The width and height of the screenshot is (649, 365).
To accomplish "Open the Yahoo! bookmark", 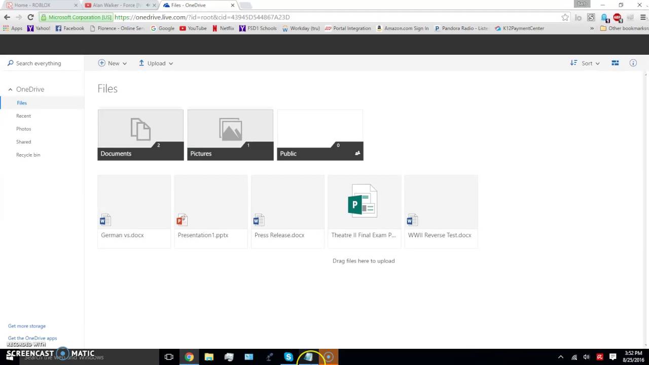I will pos(39,28).
